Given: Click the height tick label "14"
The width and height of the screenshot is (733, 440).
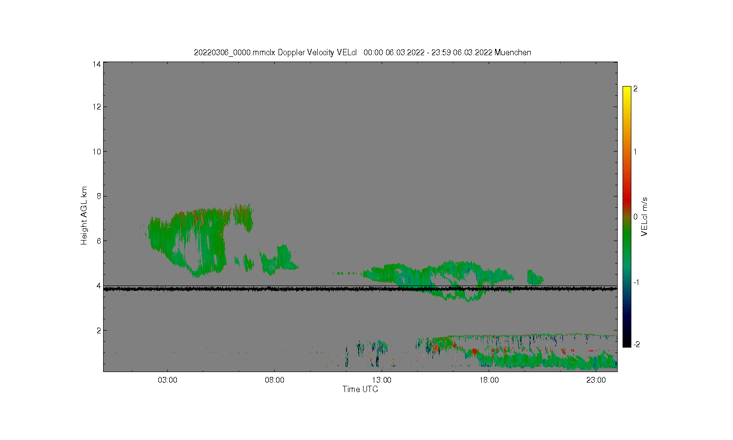Looking at the screenshot, I should tap(96, 64).
